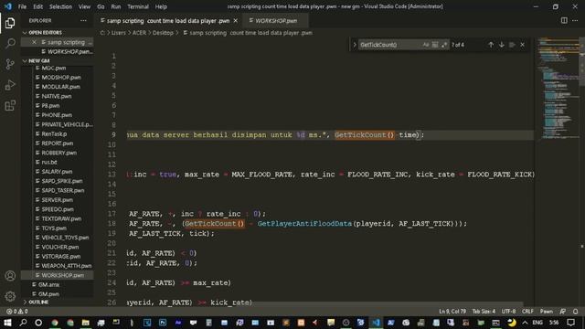Image resolution: width=585 pixels, height=329 pixels.
Task: Change CRLF end of line sequence
Action: (527, 312)
